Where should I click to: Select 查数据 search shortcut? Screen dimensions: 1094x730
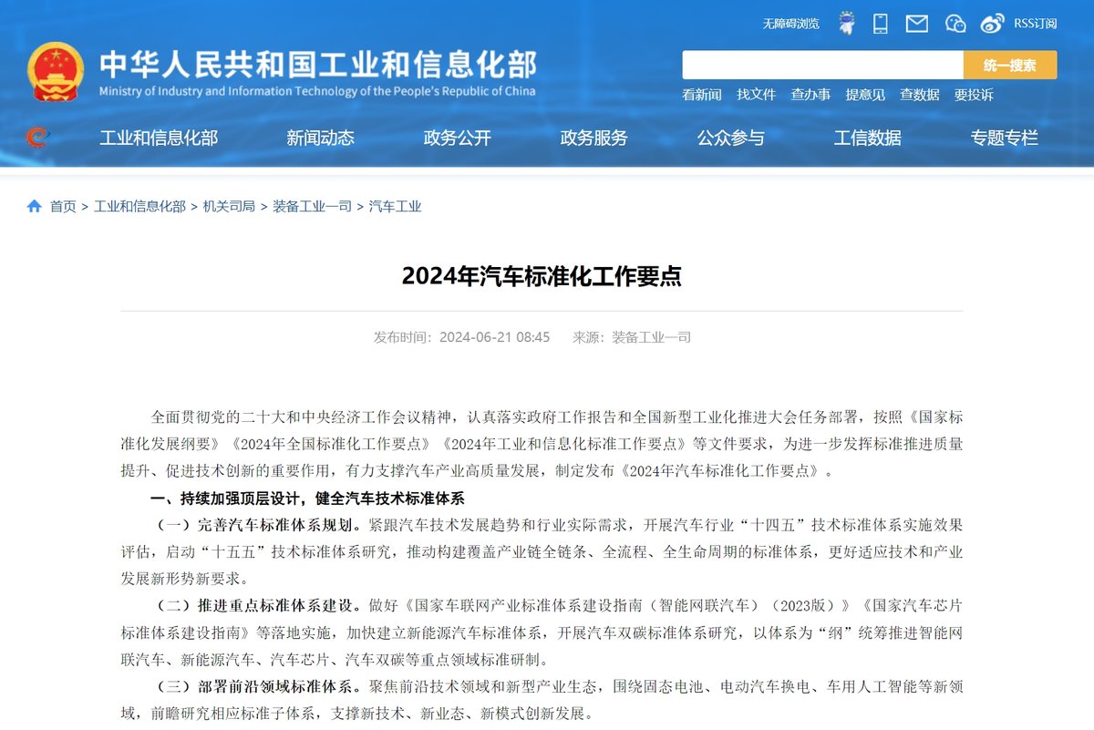click(x=920, y=95)
